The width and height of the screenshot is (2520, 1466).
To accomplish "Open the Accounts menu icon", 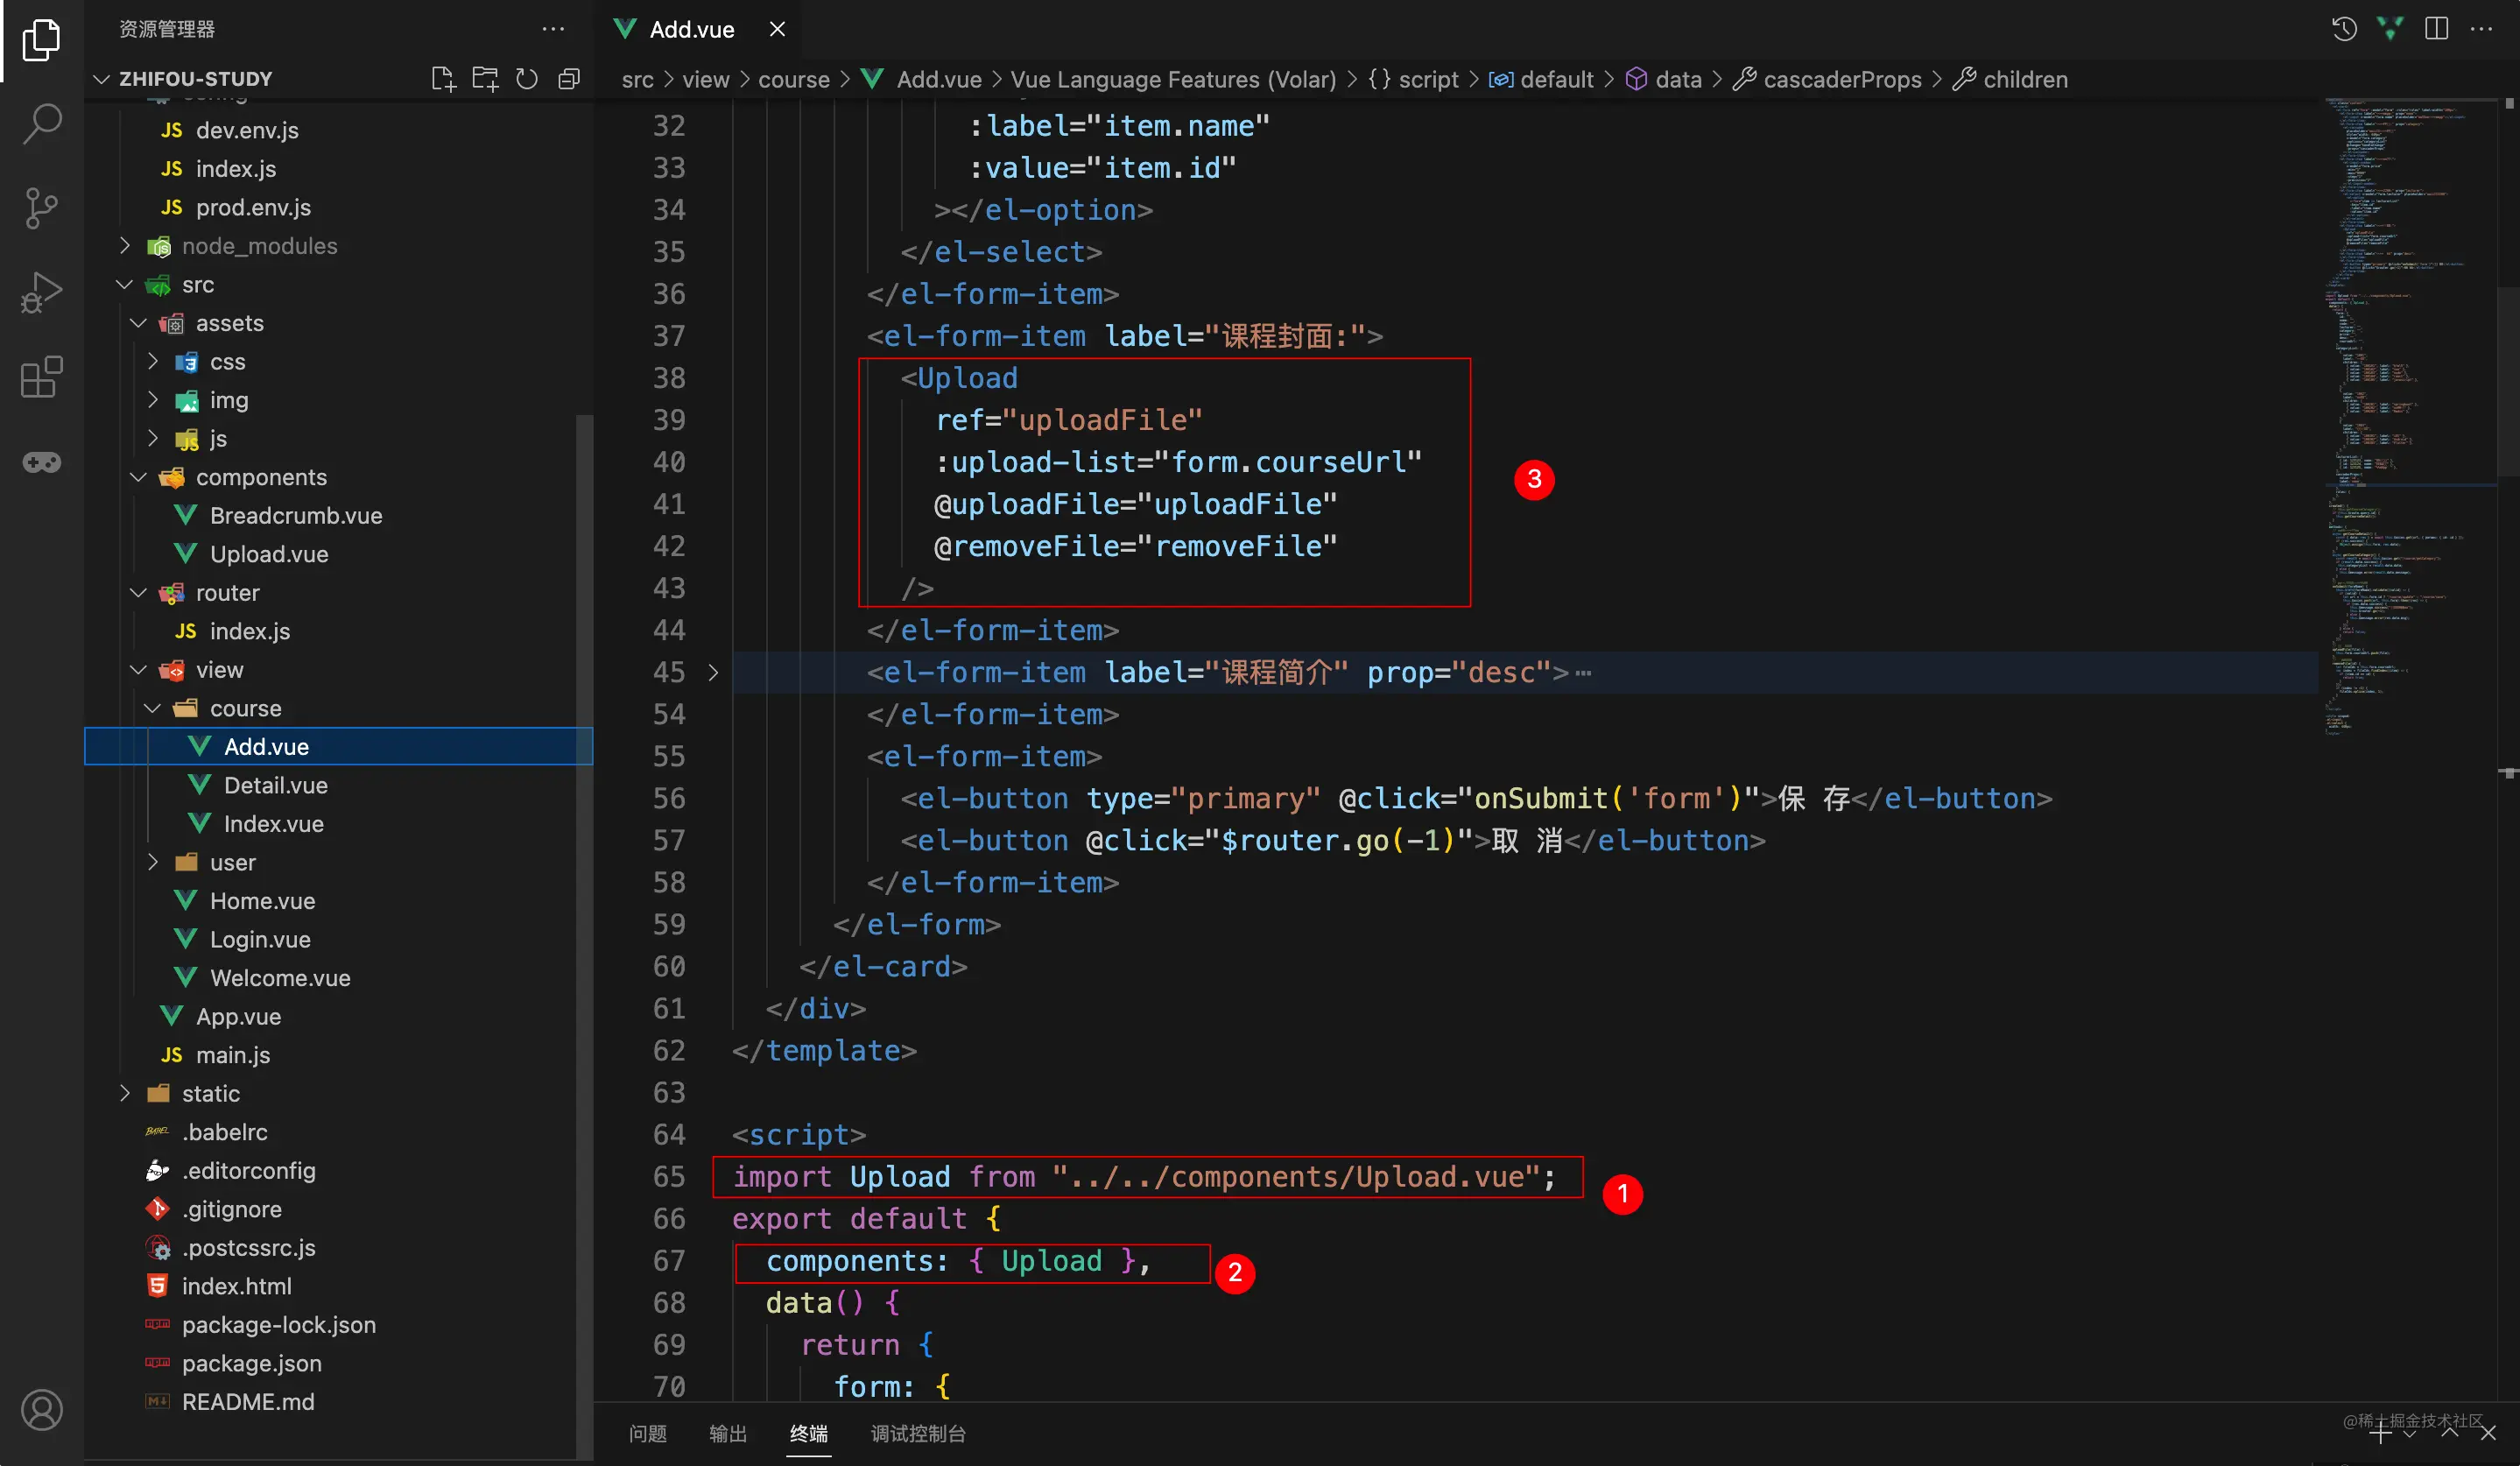I will [x=42, y=1410].
